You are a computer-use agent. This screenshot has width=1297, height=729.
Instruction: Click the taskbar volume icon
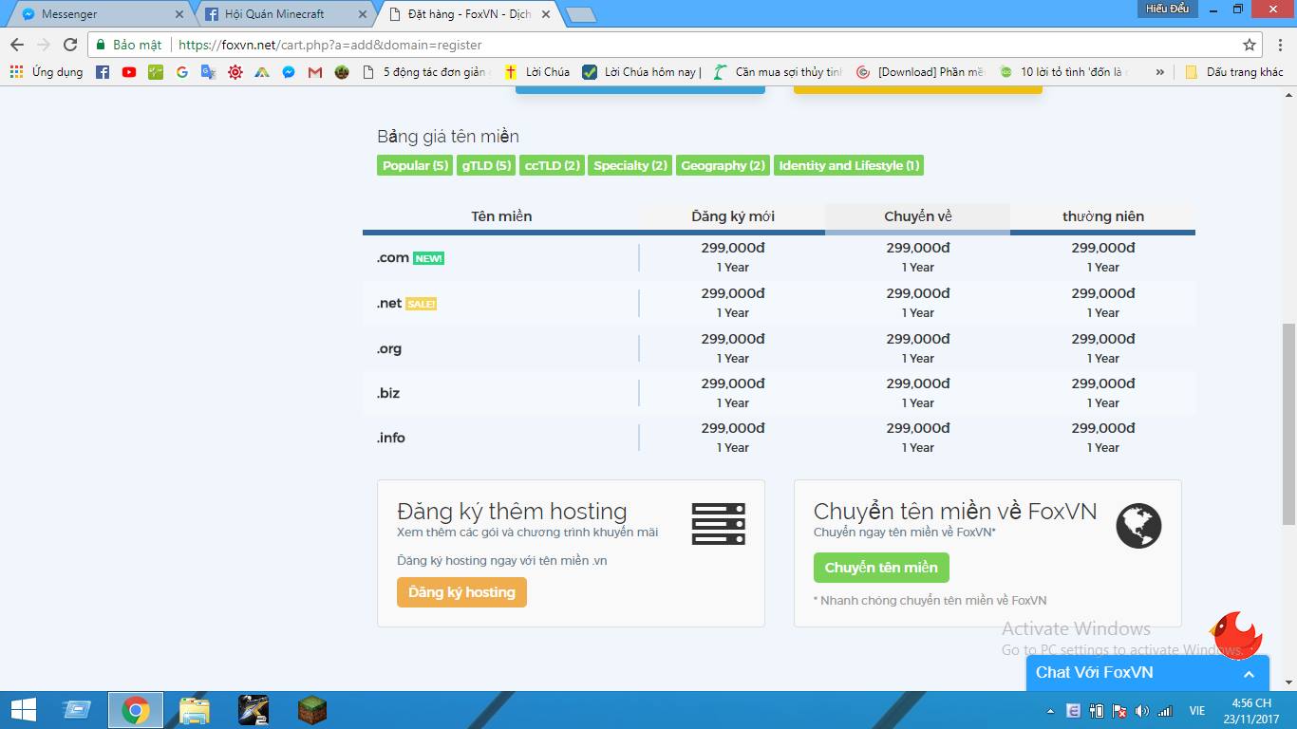[1141, 711]
